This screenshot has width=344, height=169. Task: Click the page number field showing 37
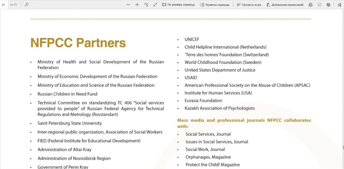pyautogui.click(x=4, y=5)
